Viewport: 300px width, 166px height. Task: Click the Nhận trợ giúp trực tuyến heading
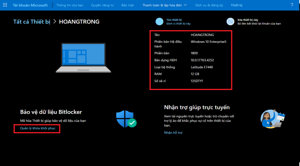click(x=197, y=108)
